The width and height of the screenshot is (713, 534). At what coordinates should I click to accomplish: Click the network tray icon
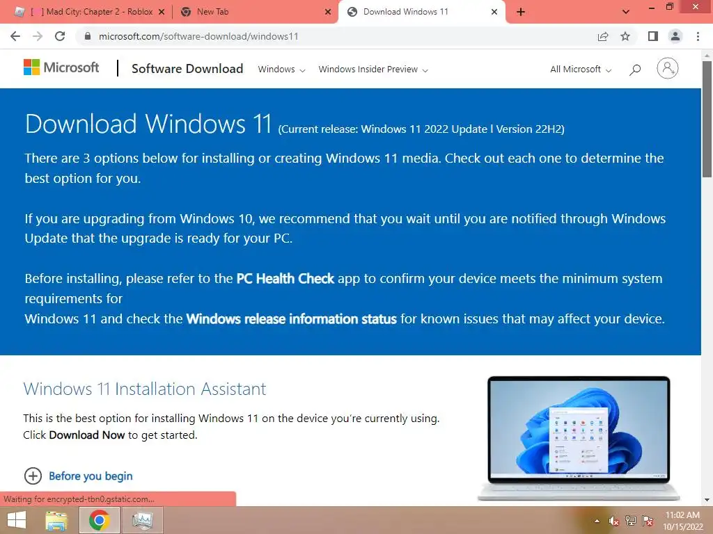point(631,521)
